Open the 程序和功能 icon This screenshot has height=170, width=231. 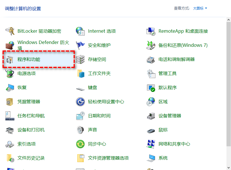click(10, 59)
